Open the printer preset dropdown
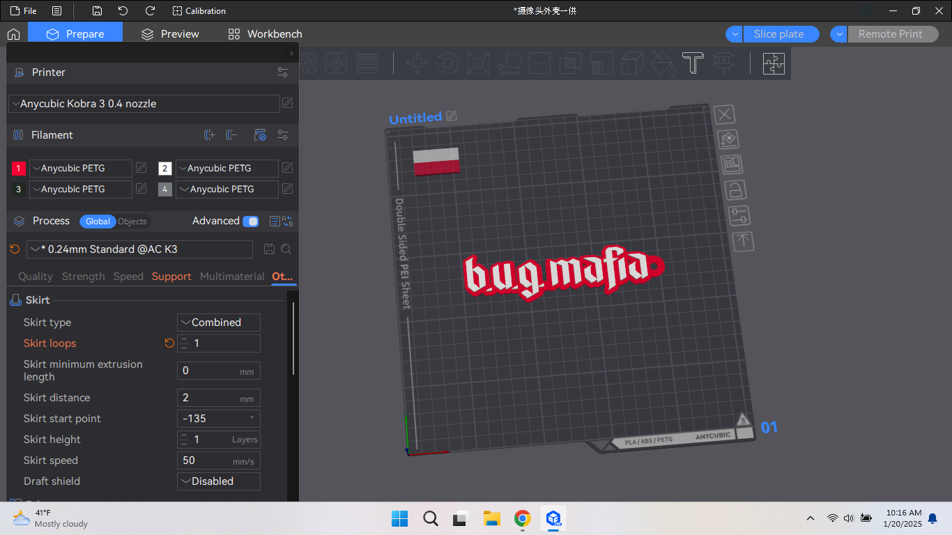This screenshot has height=535, width=952. (144, 104)
